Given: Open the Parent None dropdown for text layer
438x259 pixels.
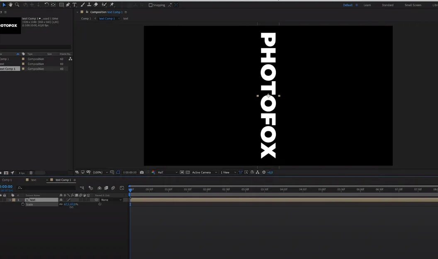Looking at the screenshot, I should (x=111, y=200).
